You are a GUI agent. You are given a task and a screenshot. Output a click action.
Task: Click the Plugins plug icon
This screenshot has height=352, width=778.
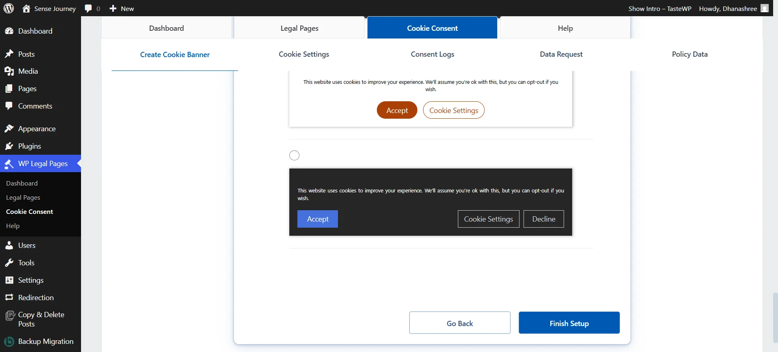tap(9, 146)
